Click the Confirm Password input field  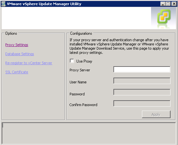coord(142,103)
